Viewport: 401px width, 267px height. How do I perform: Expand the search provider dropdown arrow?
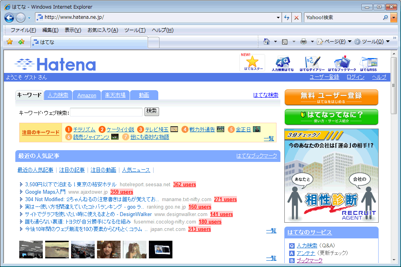coord(394,18)
